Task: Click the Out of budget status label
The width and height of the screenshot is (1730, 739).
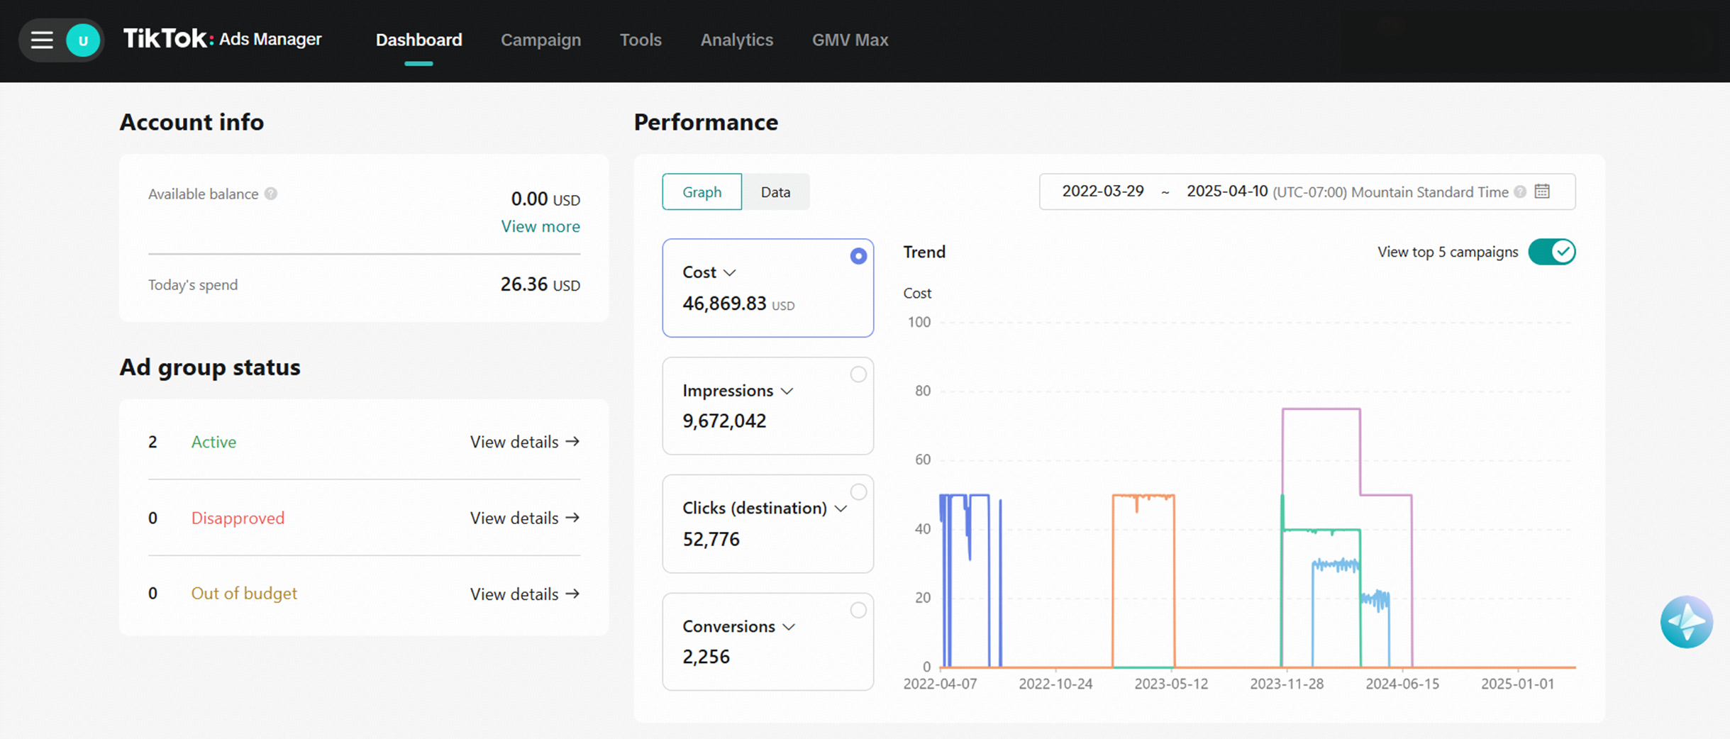Action: 244,594
